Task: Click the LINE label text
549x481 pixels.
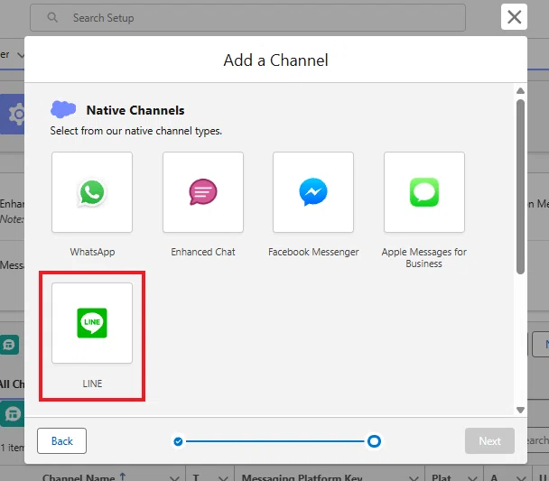Action: (x=92, y=384)
